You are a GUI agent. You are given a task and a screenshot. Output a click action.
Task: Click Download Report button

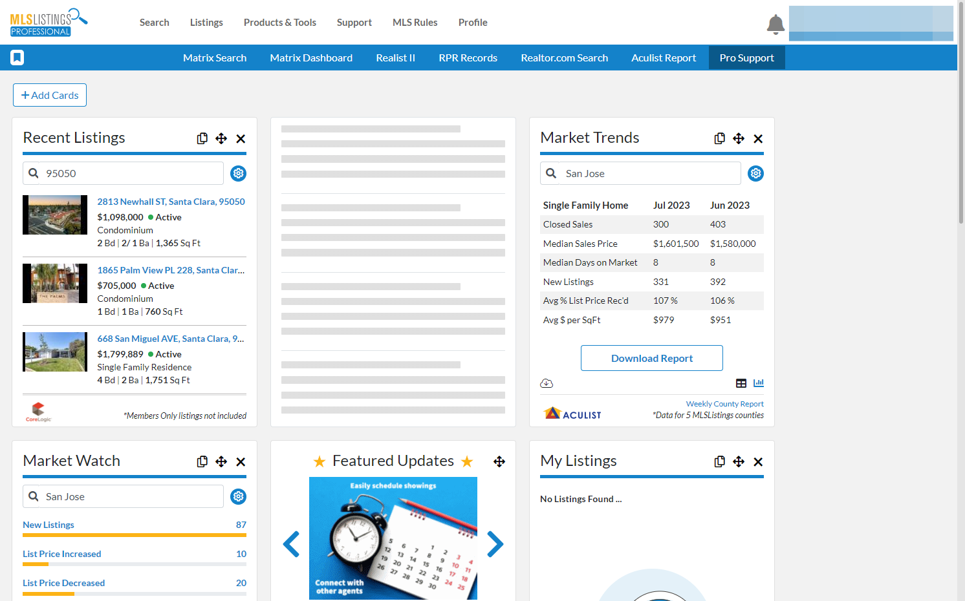coord(652,358)
